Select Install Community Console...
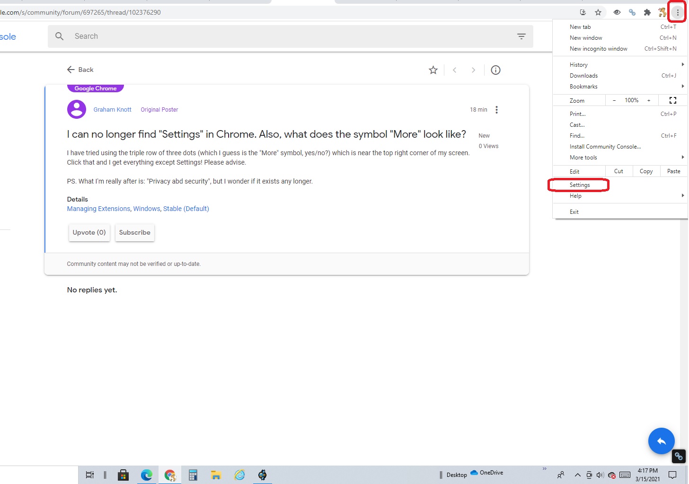The image size is (689, 484). click(620, 147)
